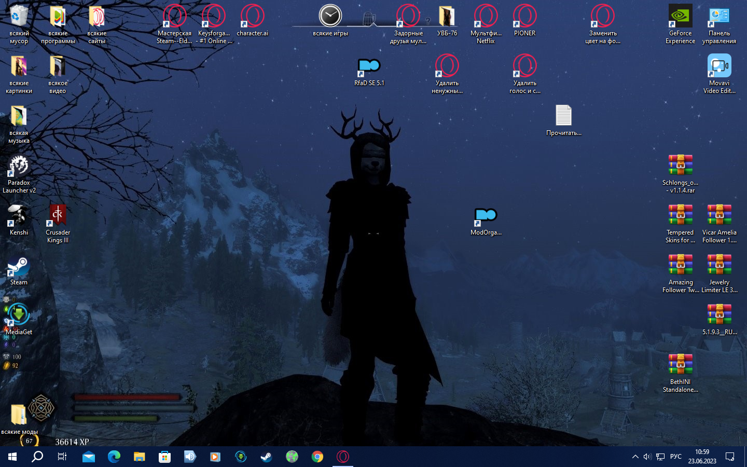
Task: Open the Windows Start menu
Action: (x=12, y=457)
